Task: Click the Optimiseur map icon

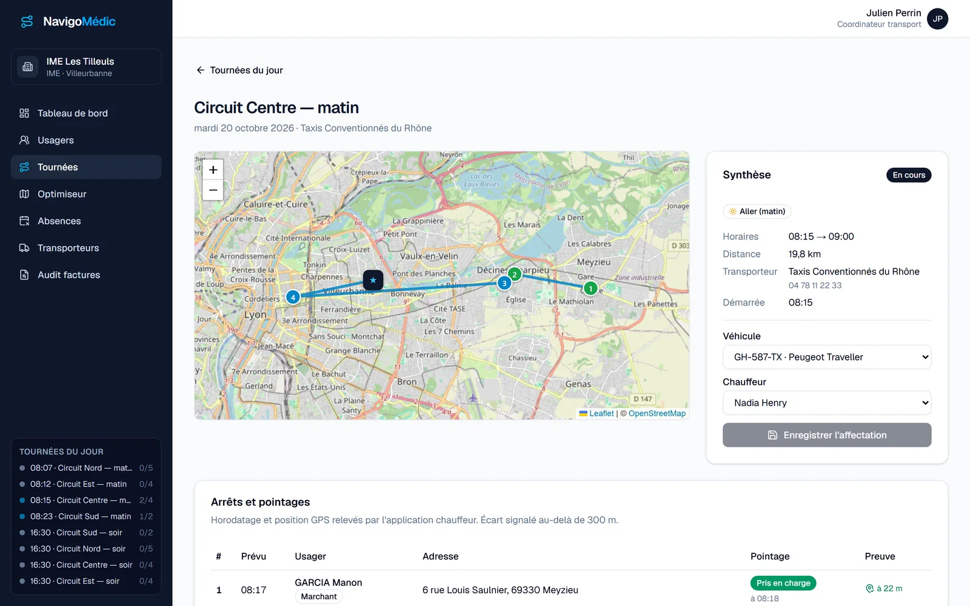Action: (24, 194)
